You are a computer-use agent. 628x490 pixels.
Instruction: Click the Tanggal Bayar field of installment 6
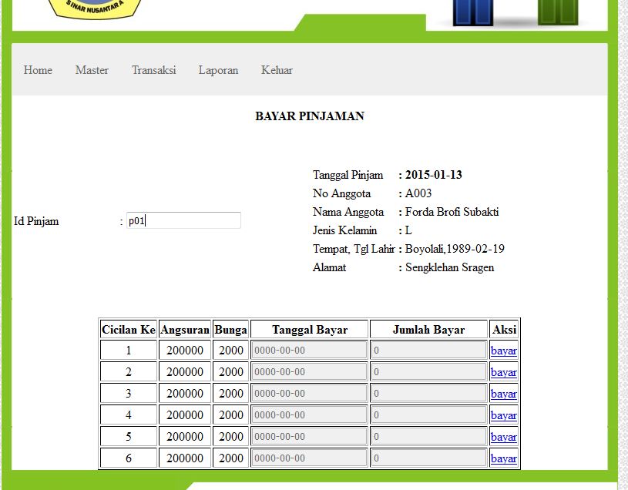point(308,458)
